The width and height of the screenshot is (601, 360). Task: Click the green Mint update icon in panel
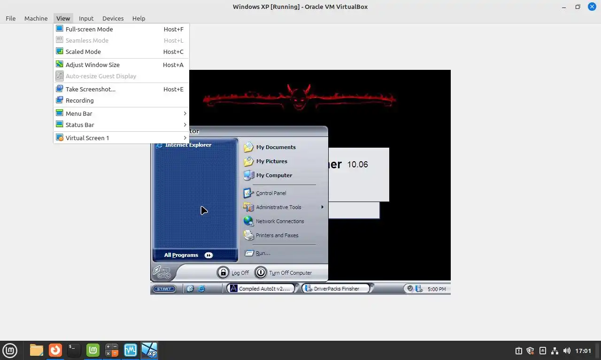click(93, 350)
